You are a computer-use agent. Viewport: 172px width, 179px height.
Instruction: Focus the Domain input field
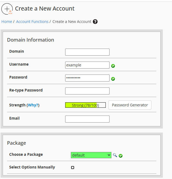point(87,52)
